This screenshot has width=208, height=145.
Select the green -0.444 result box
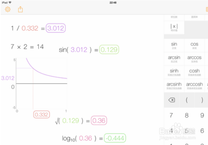(115, 138)
